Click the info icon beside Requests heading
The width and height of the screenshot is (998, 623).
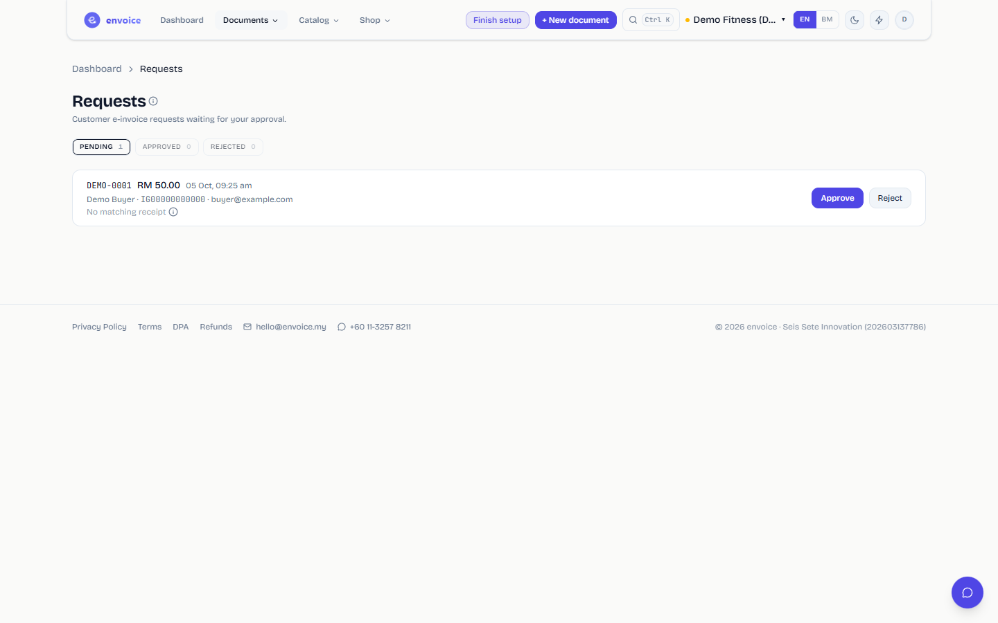(153, 101)
